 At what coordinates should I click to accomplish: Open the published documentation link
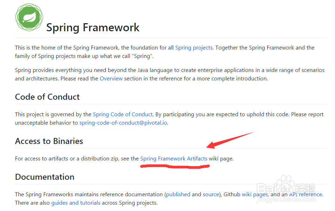click(178, 194)
